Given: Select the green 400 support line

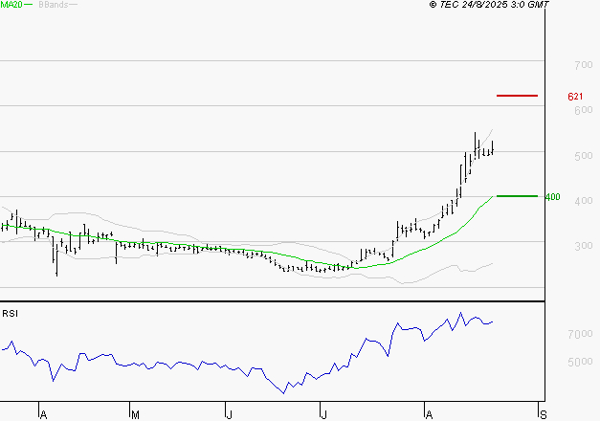Looking at the screenshot, I should [x=517, y=196].
